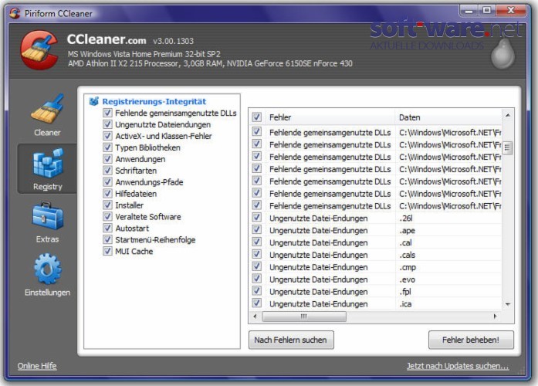Toggle Startmenü-Reihenfolge checkbox

click(x=107, y=239)
